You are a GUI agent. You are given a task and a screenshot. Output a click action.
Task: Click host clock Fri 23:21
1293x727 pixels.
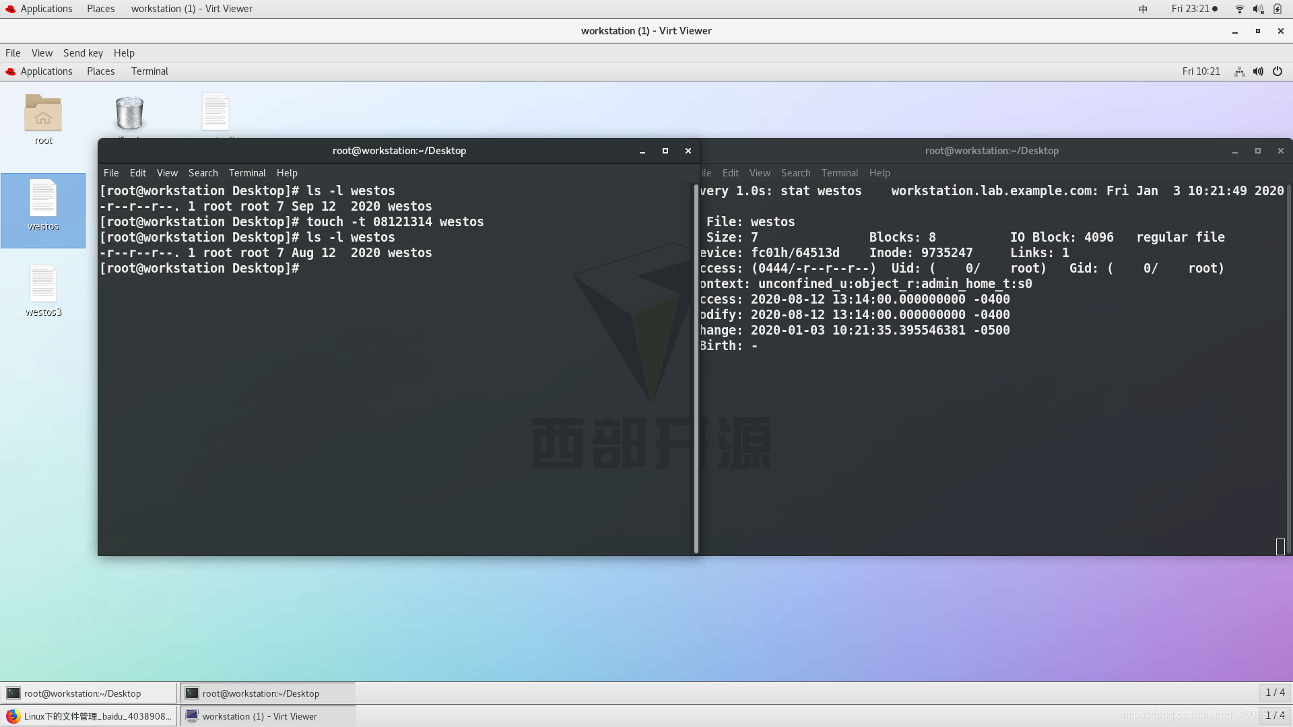click(1191, 9)
